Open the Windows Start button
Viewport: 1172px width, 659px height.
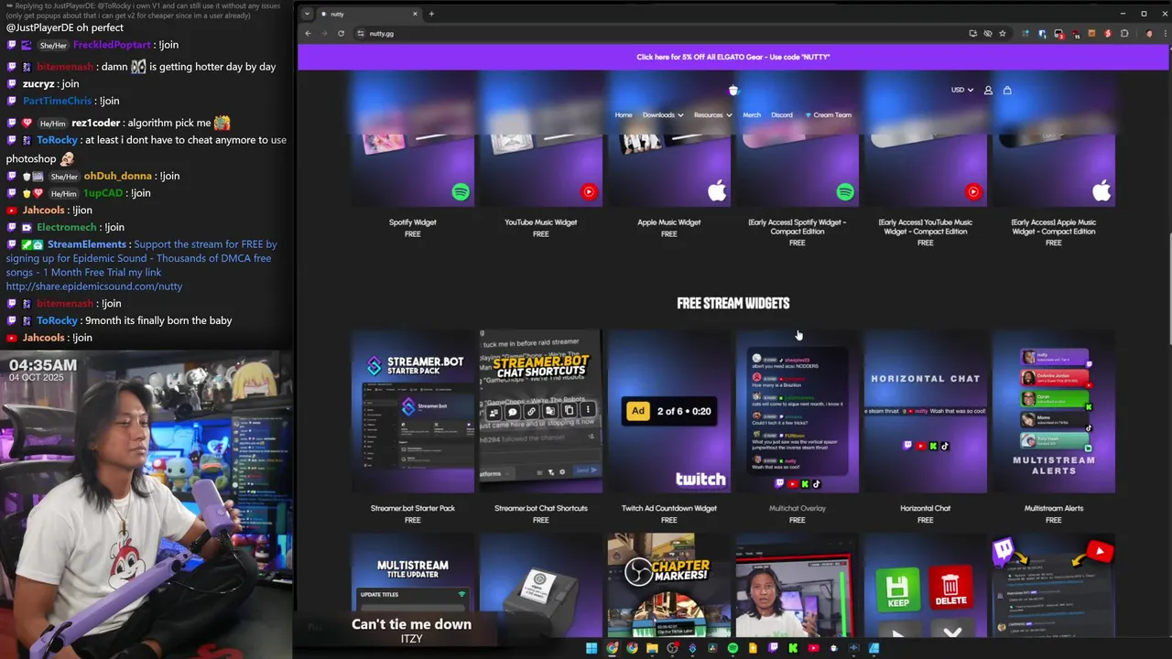click(591, 648)
